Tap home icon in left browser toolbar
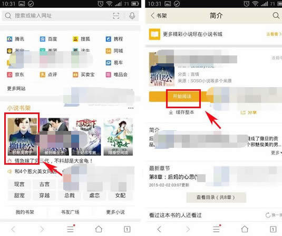 99,229
